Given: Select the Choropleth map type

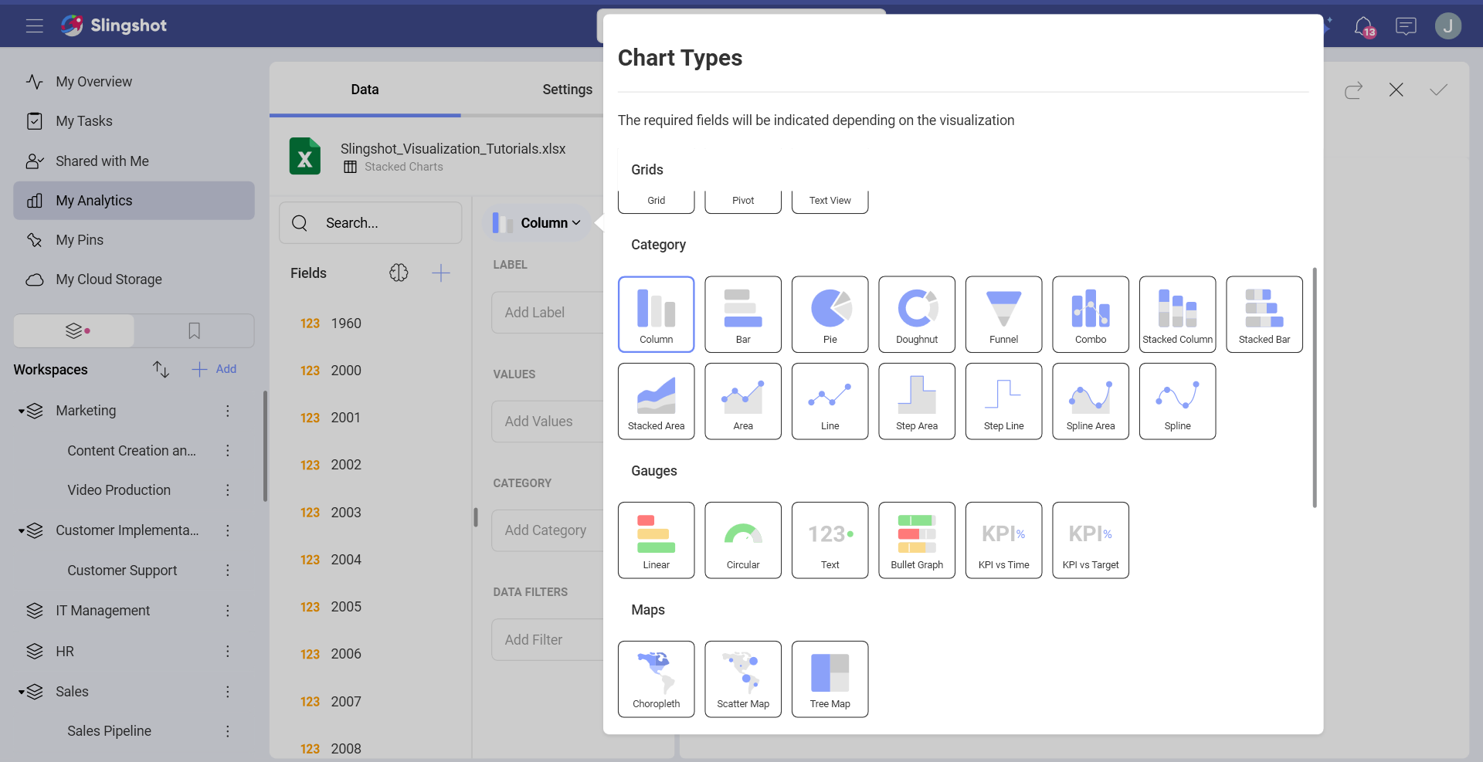Looking at the screenshot, I should coord(656,679).
